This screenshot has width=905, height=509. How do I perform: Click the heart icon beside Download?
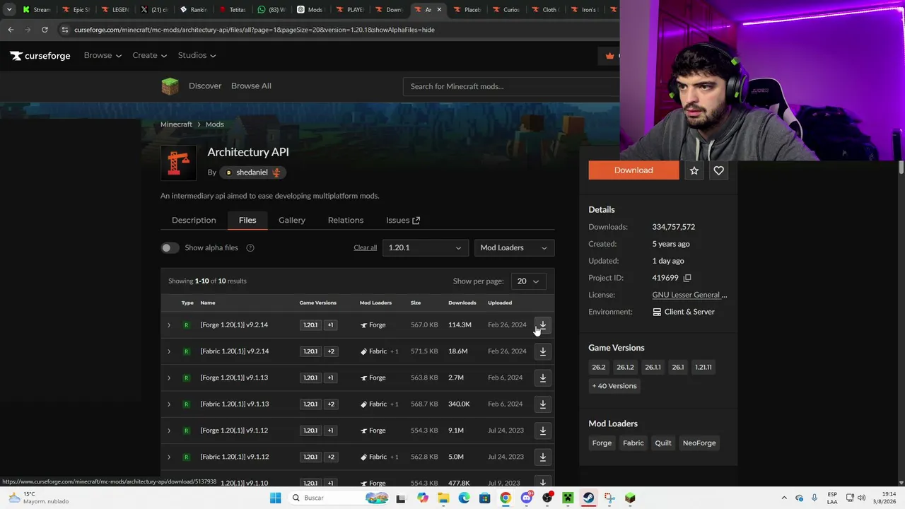[x=718, y=170]
